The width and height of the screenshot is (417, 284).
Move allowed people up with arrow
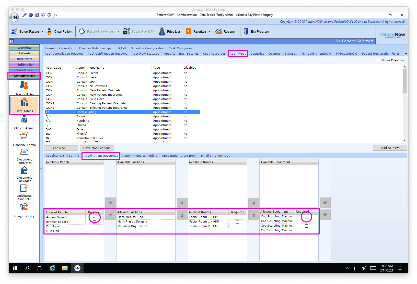pos(111,215)
